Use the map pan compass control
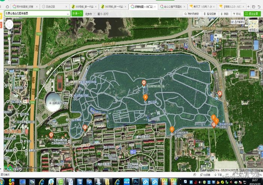The height and width of the screenshot is (185, 263). click(9, 24)
